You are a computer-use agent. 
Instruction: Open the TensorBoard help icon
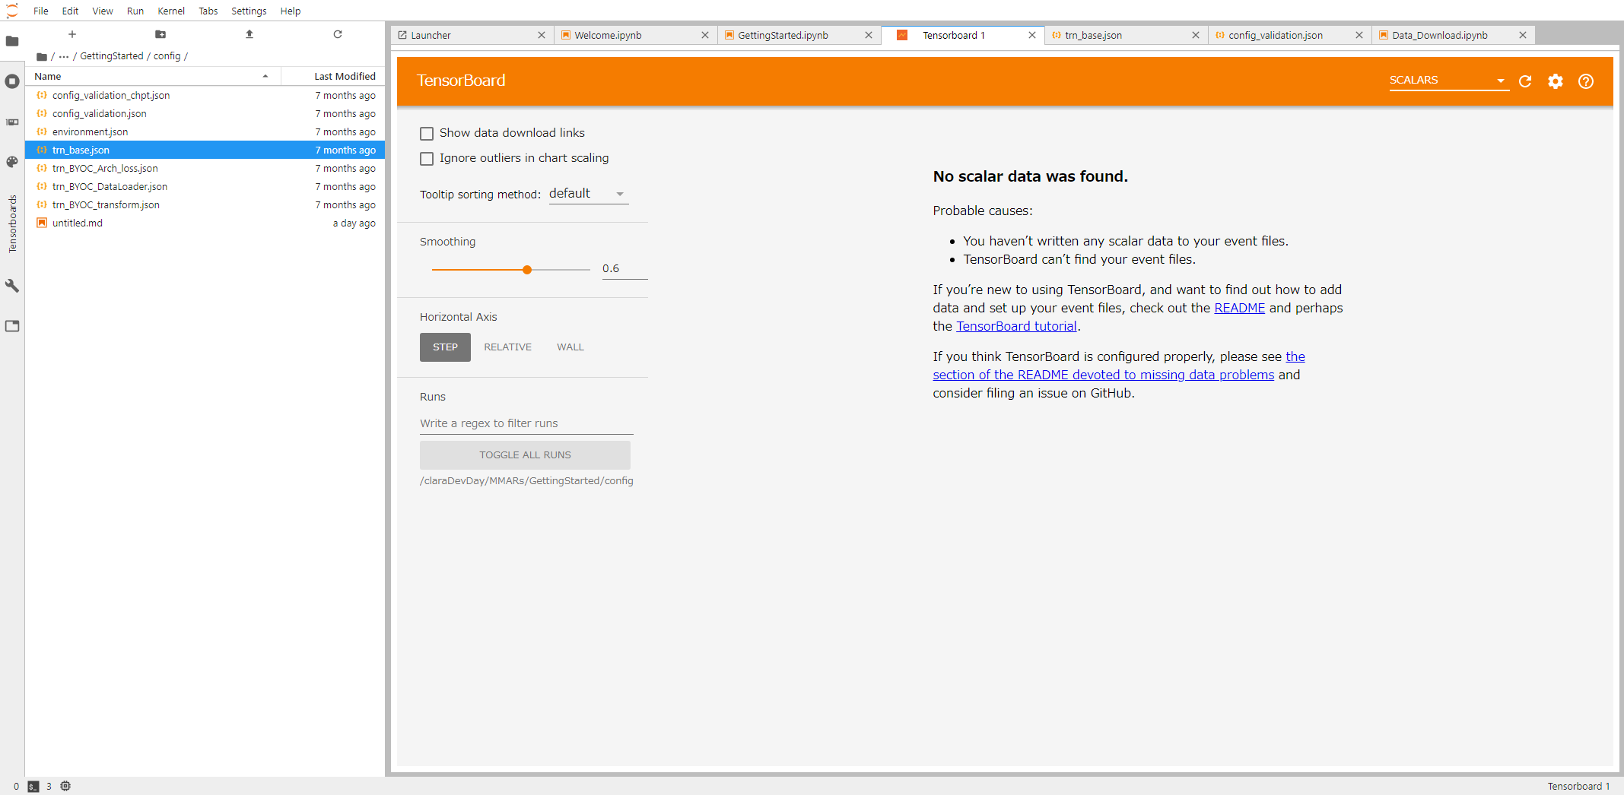[x=1586, y=81]
